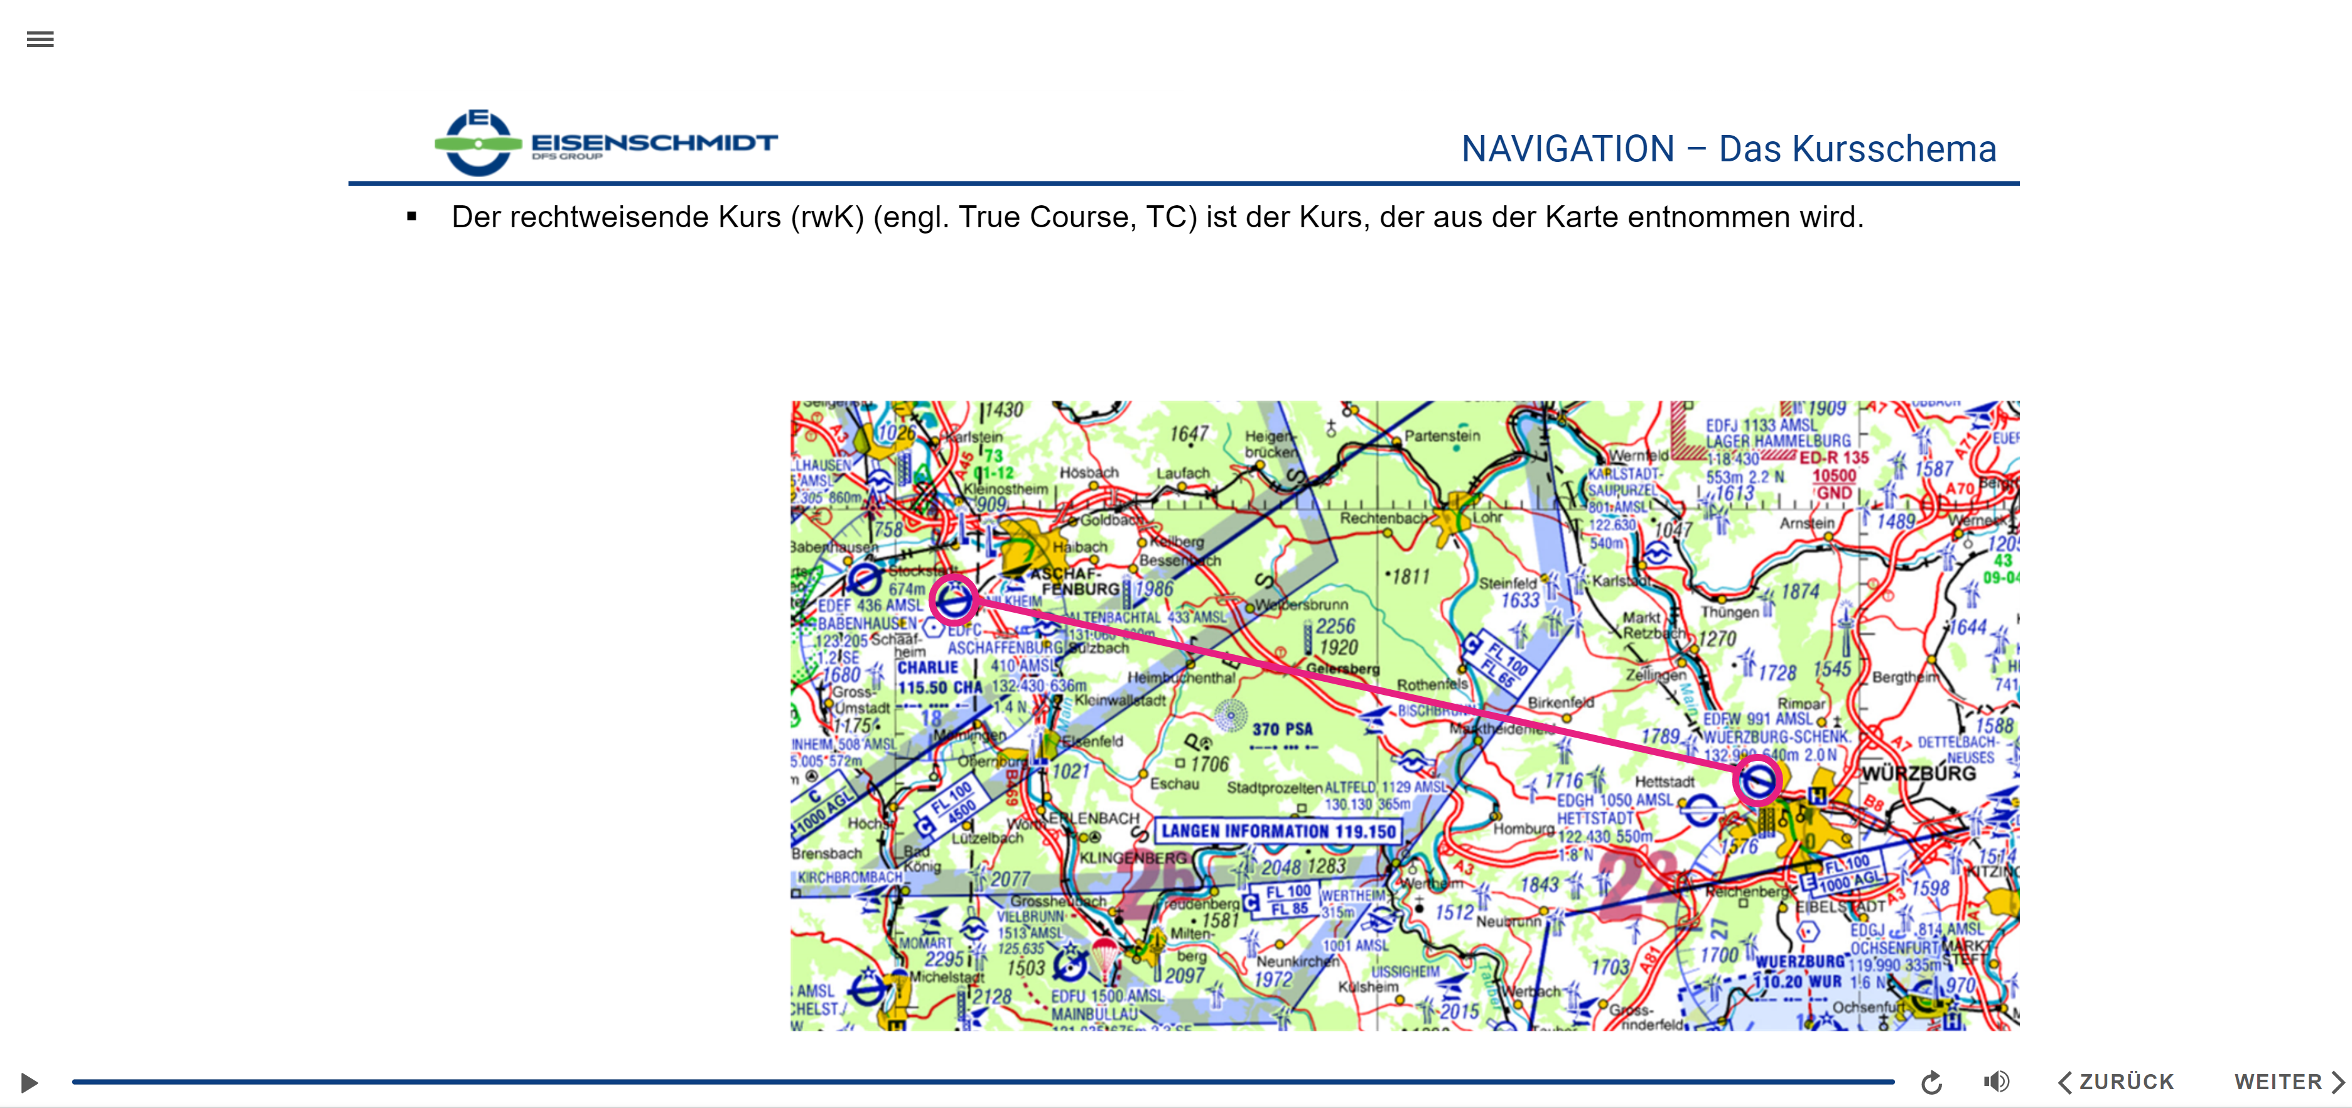
Task: Click 'NAVIGATION – Das Kursschema' title
Action: (x=1729, y=149)
